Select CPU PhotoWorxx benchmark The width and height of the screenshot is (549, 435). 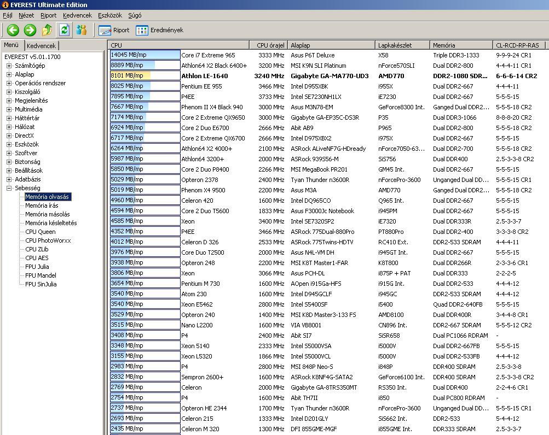coord(48,240)
